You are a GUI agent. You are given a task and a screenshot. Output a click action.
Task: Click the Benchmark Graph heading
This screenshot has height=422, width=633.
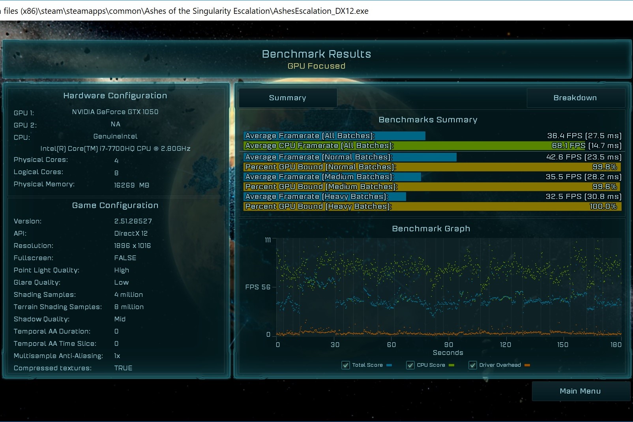(x=431, y=229)
